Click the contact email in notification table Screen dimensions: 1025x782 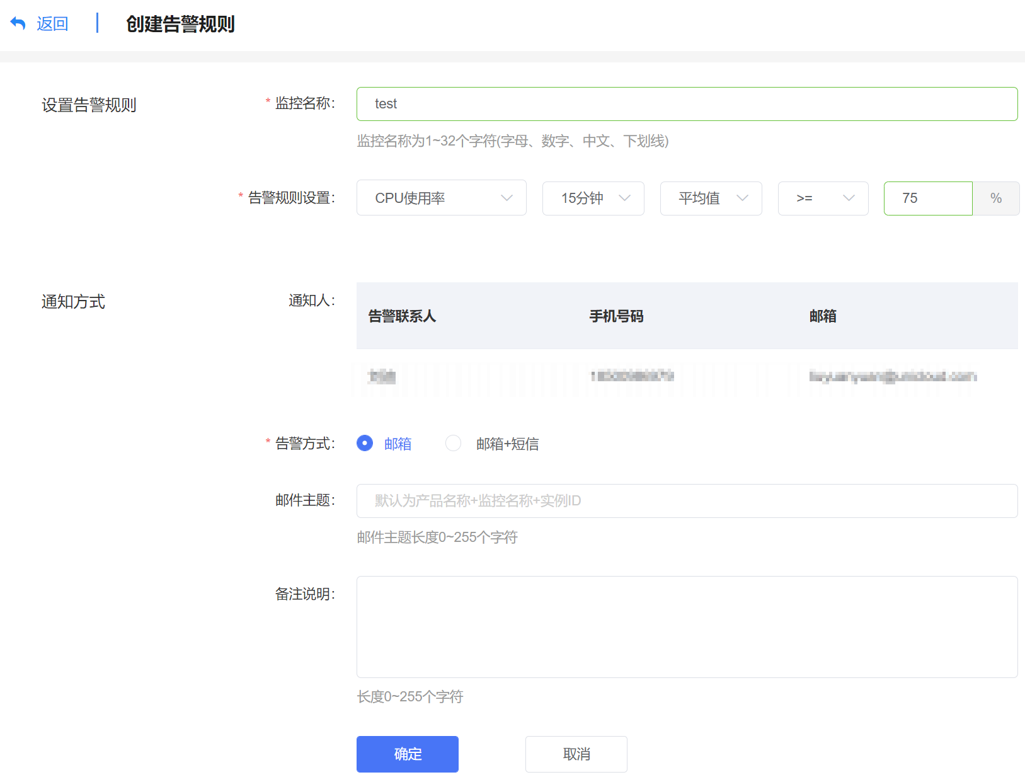(x=892, y=376)
